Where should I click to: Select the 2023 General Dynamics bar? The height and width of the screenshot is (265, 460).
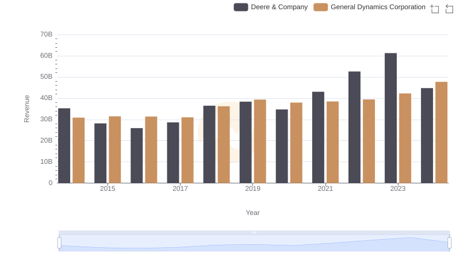click(x=405, y=139)
